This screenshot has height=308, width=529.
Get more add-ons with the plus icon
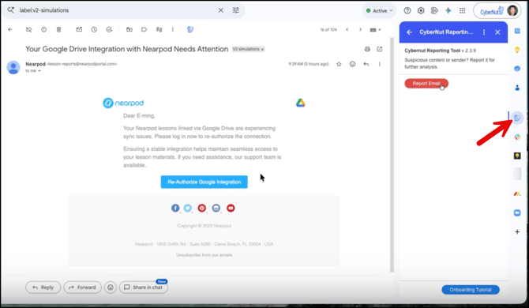coord(517,231)
